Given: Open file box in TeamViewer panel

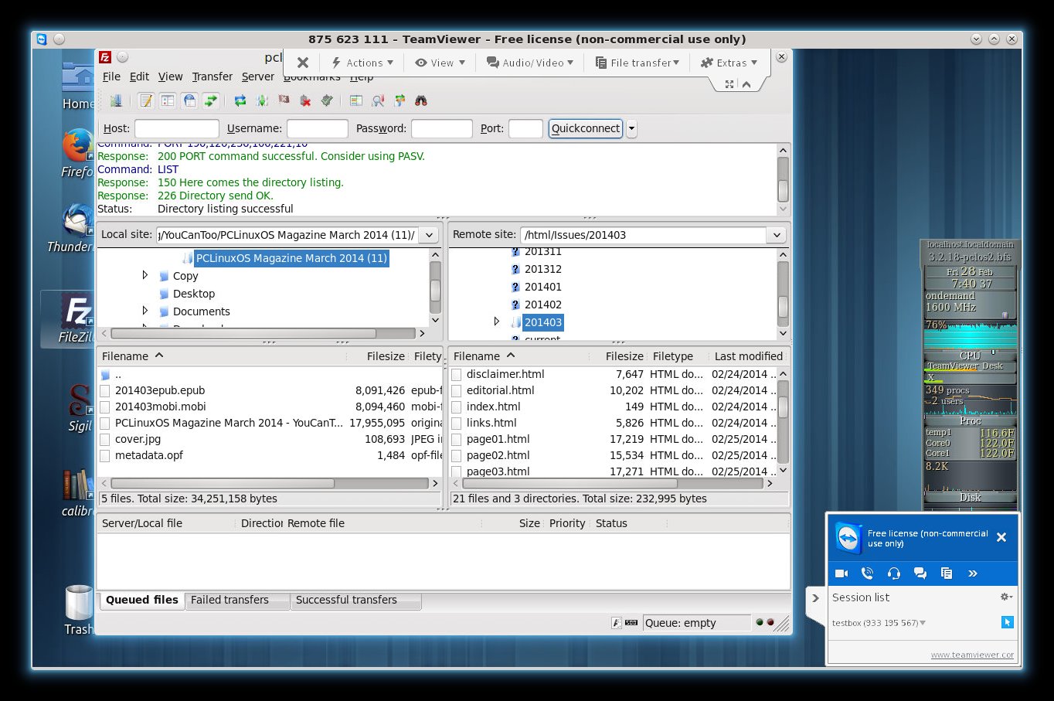Looking at the screenshot, I should tap(947, 573).
